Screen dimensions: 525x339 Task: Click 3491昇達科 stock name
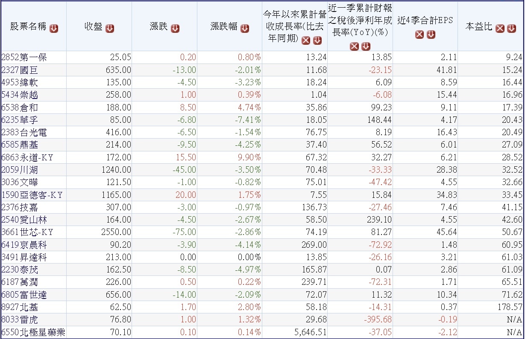tap(24, 257)
